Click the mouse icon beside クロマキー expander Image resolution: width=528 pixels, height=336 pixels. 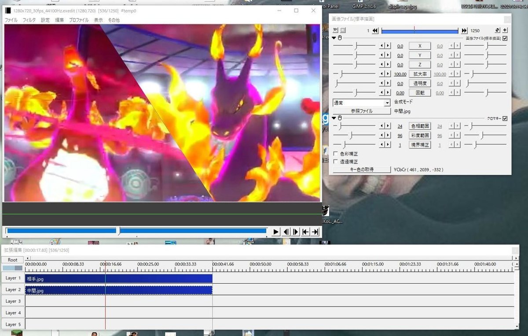click(x=340, y=118)
